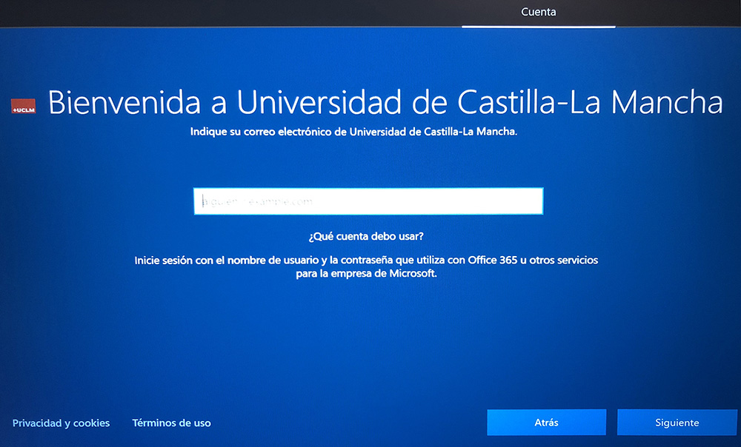Go back with the Atrás button
Screen dimensions: 741x447
[x=546, y=423]
